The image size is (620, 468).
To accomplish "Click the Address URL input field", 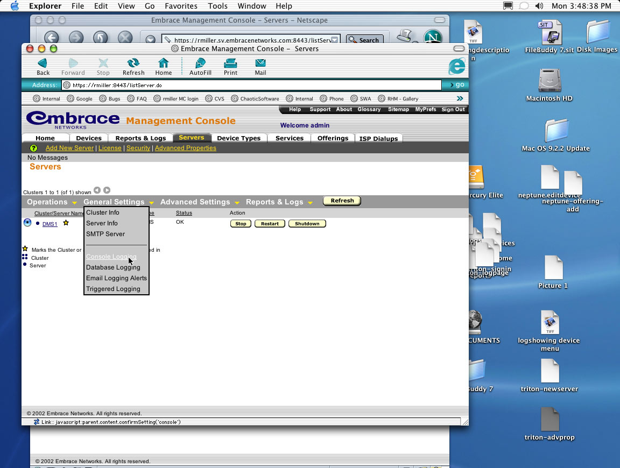I will tap(253, 85).
